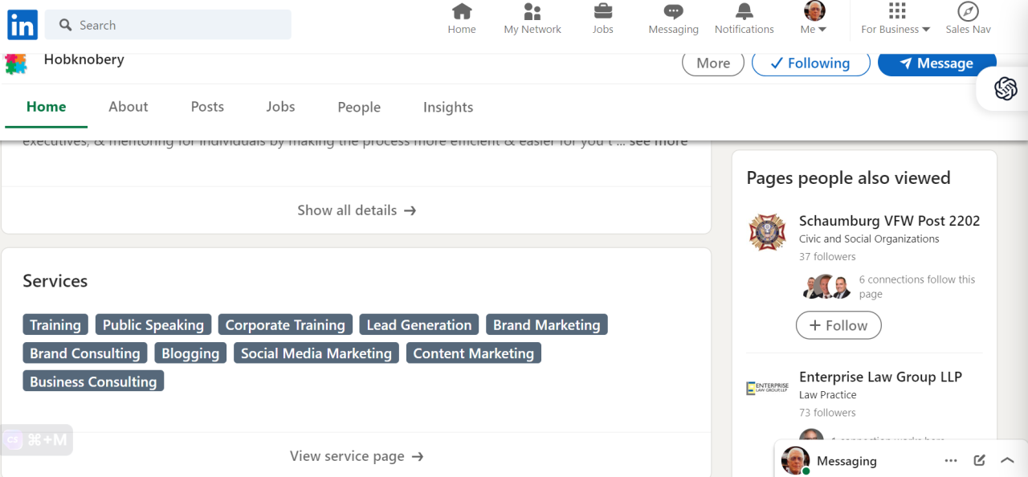Click Show all details link
Viewport: 1028px width, 477px height.
[x=357, y=210]
